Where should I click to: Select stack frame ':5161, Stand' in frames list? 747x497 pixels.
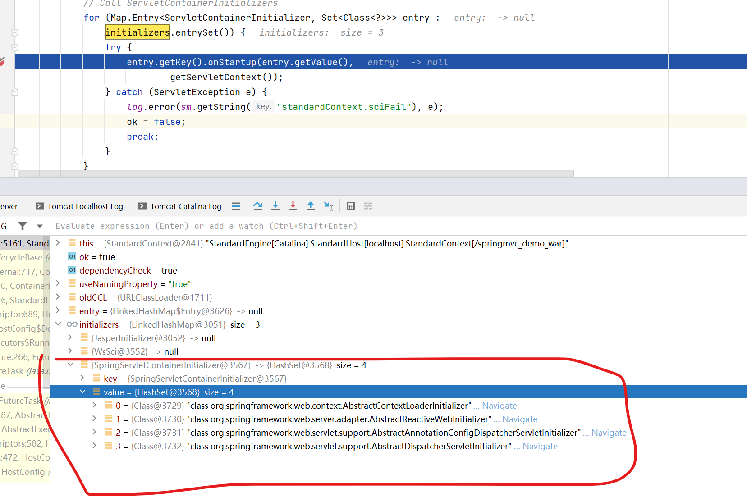click(24, 243)
